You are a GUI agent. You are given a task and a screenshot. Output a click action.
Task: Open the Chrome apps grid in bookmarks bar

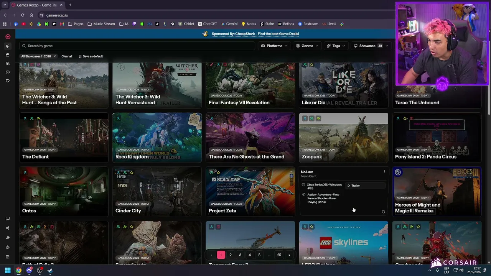(5, 24)
